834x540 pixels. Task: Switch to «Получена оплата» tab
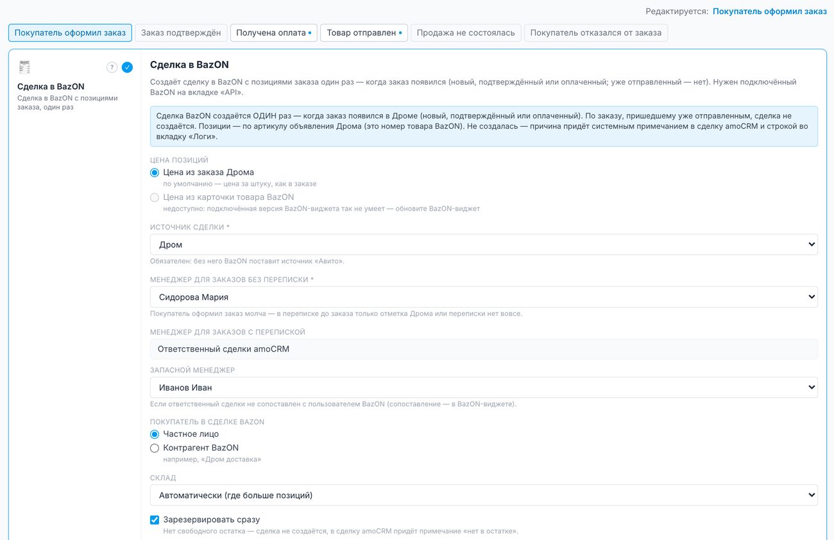[274, 33]
